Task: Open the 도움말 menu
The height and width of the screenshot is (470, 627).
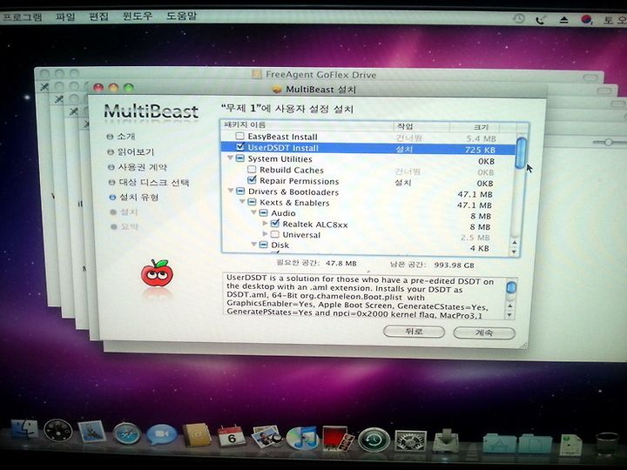Action: click(181, 16)
